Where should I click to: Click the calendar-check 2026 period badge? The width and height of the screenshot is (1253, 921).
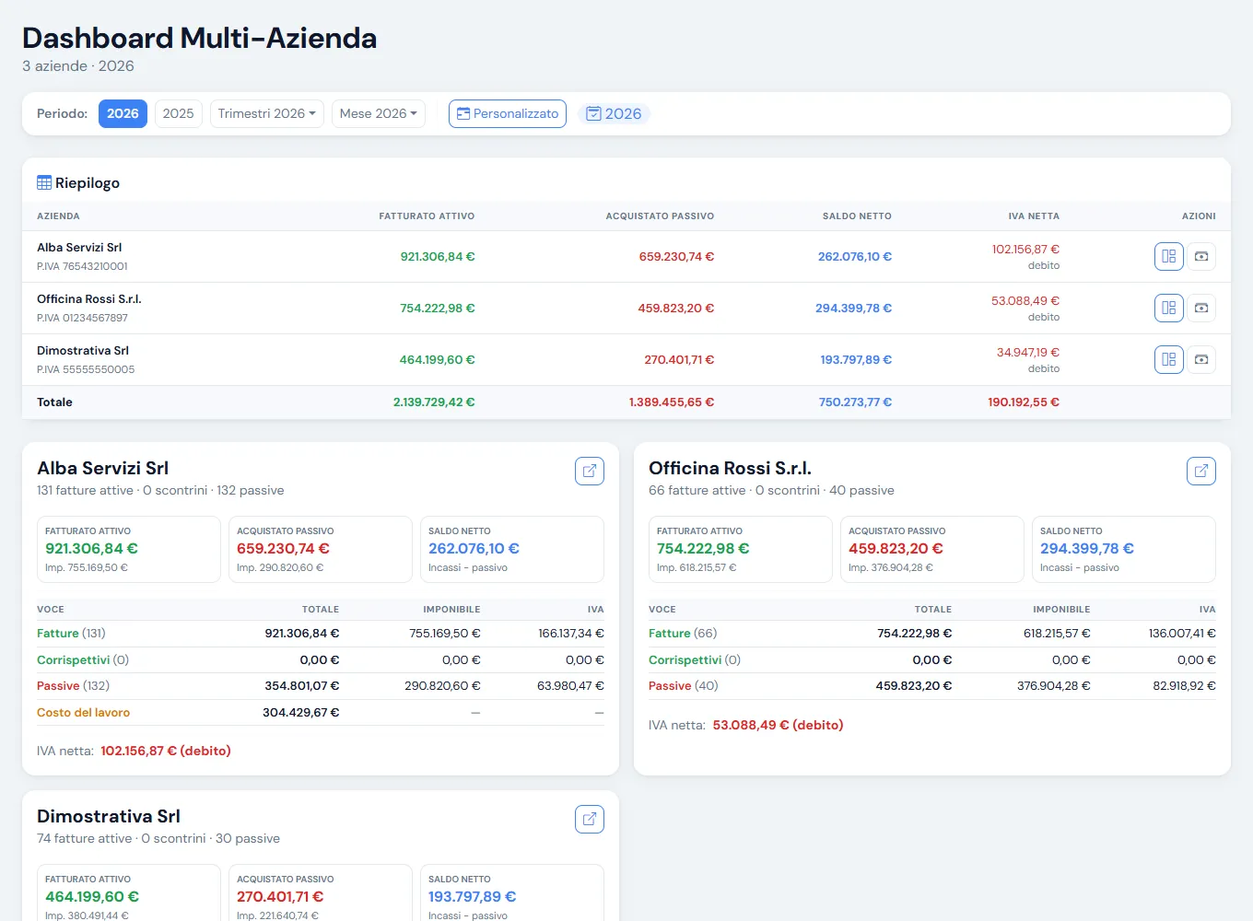click(x=614, y=113)
